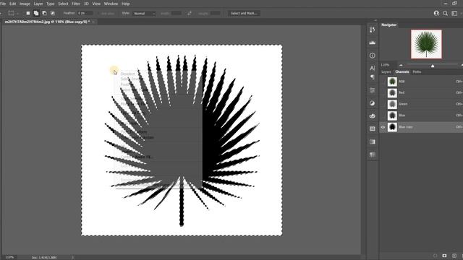Screen dimensions: 463x260
Task: Select Subtract from selection mode icon
Action: coord(44,13)
